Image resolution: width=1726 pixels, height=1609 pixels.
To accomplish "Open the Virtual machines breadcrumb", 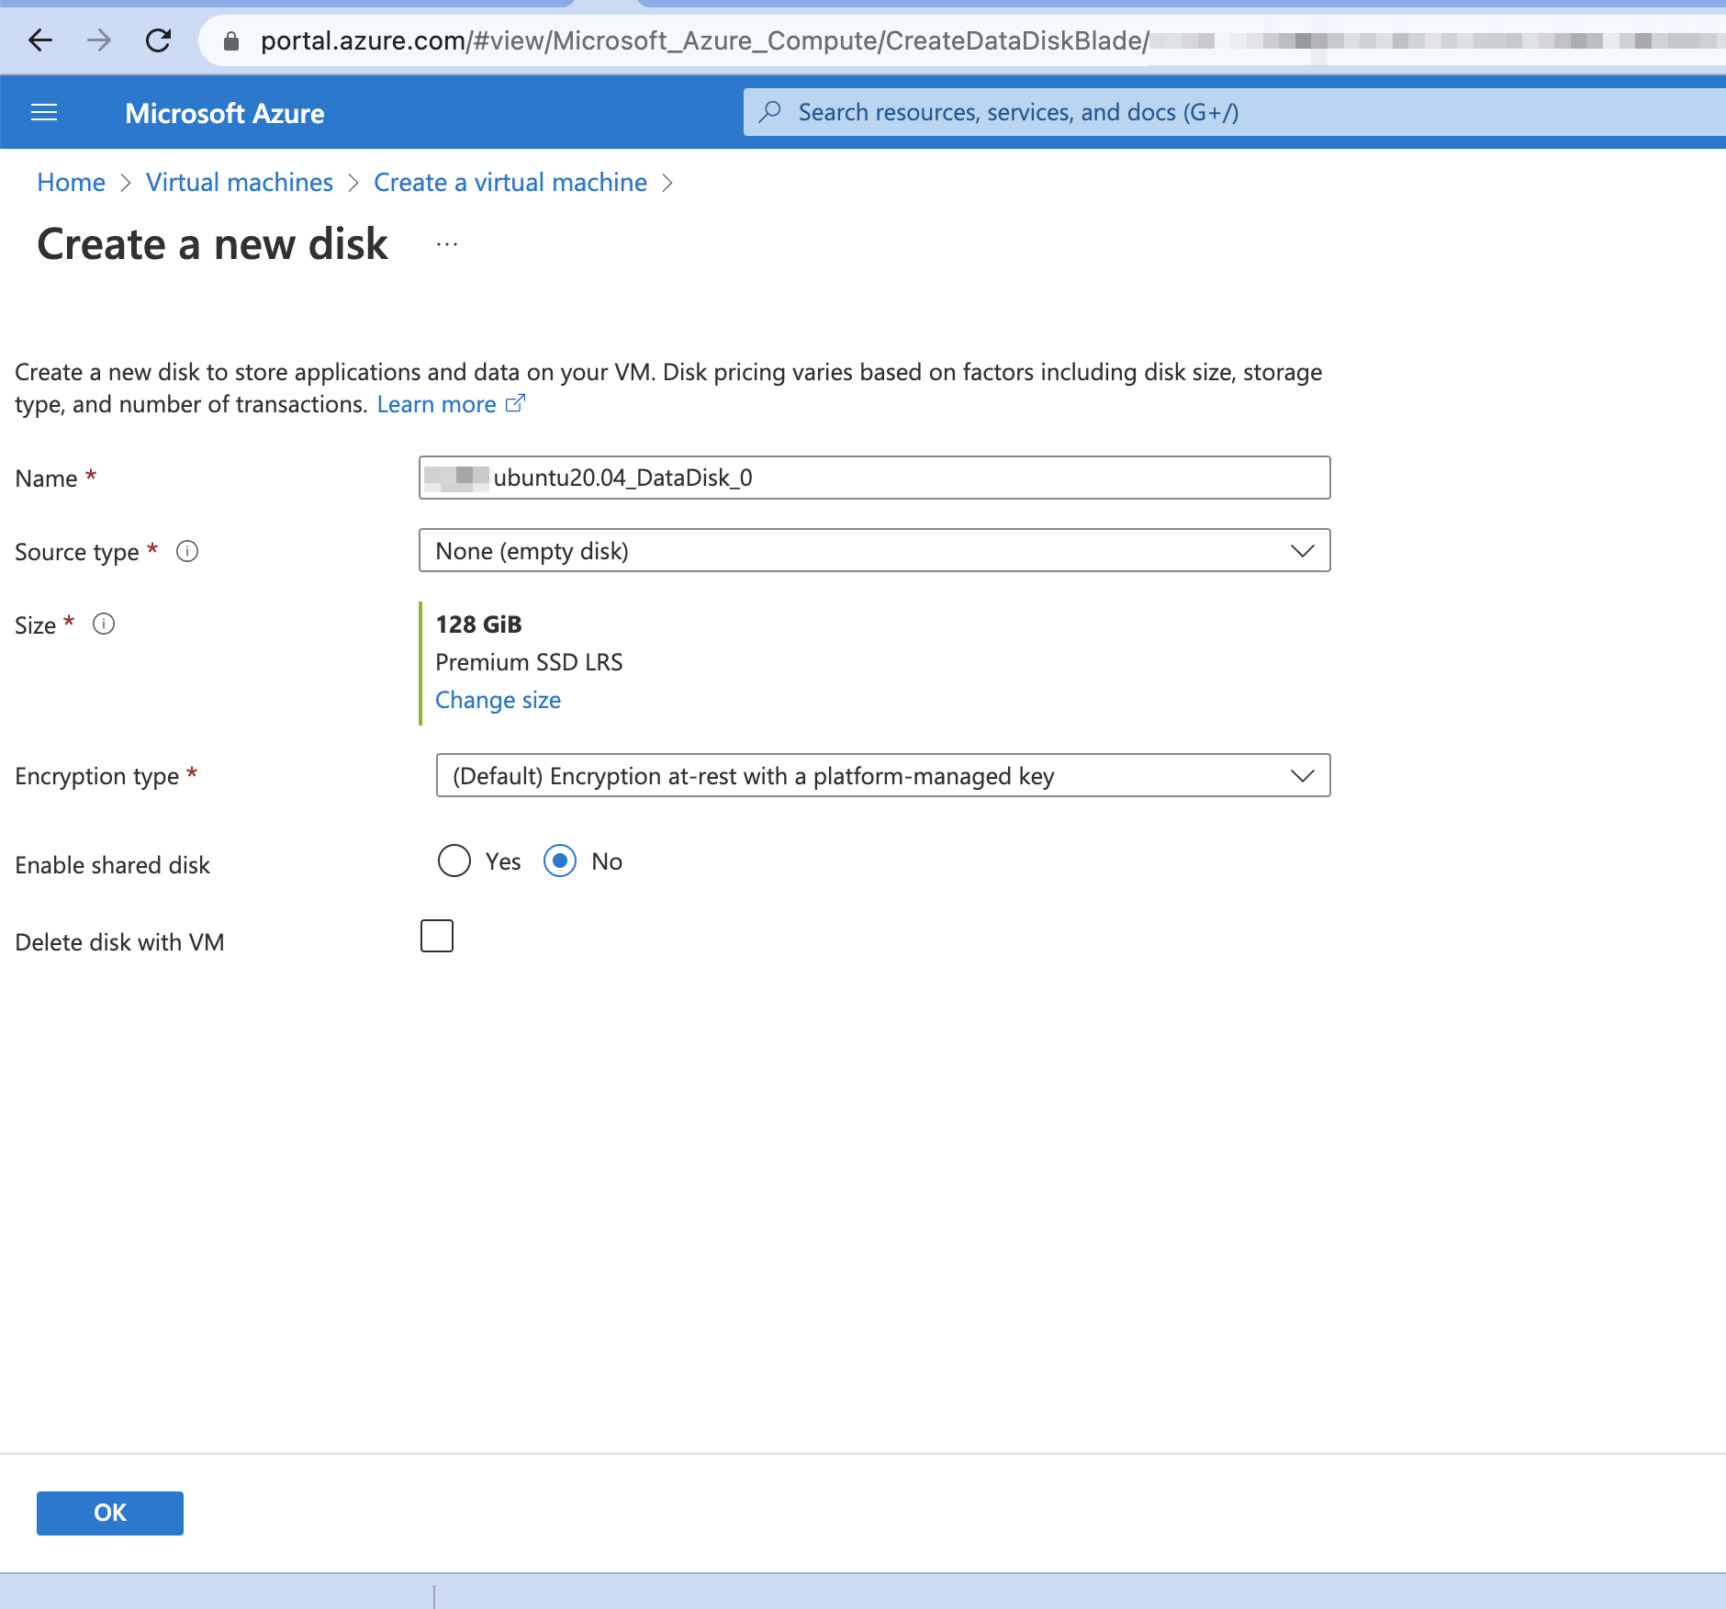I will [239, 182].
